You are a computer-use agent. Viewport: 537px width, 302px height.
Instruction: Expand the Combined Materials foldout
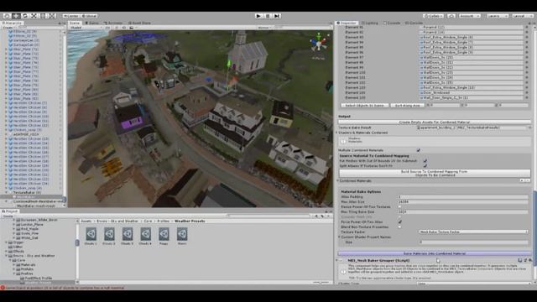(337, 181)
